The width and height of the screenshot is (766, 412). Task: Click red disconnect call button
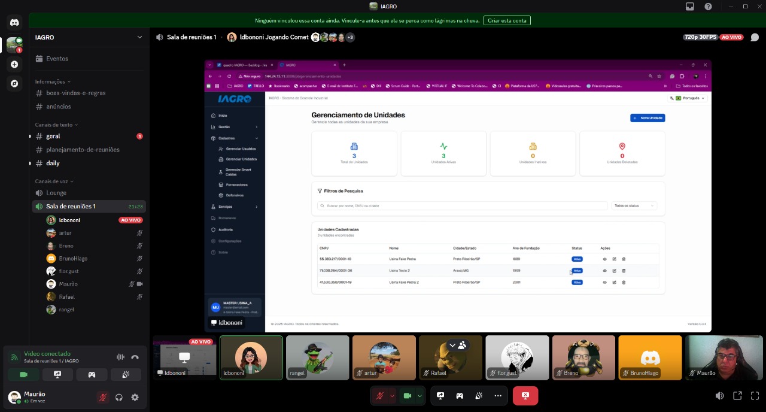525,396
